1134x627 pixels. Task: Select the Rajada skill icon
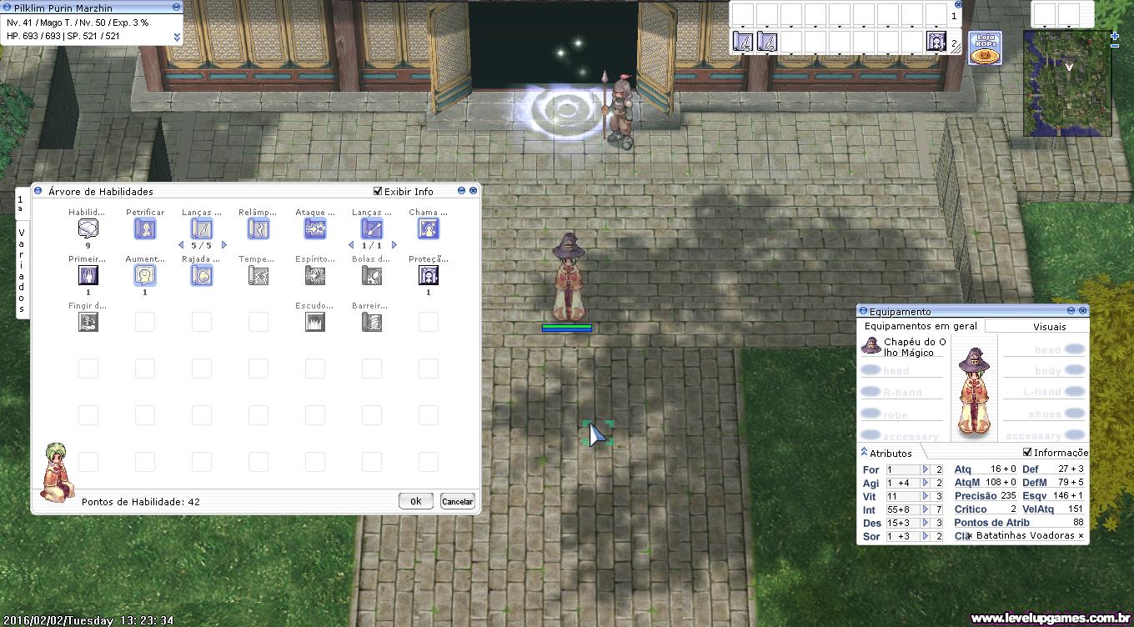pos(202,276)
